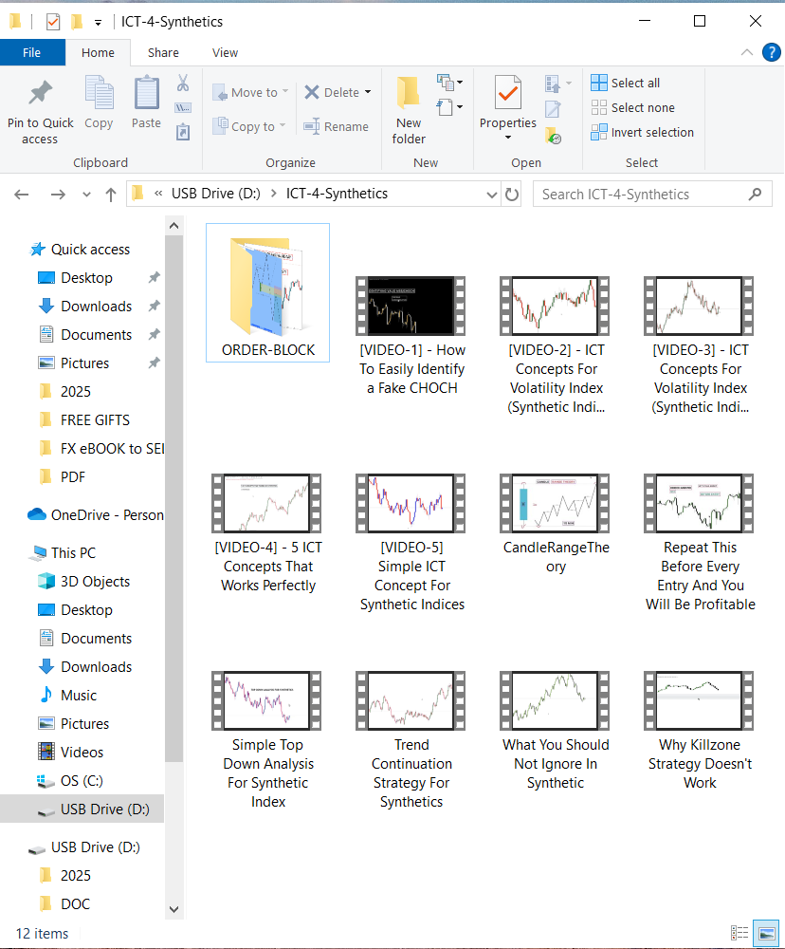Collapse the ribbon with chevron arrow
The image size is (785, 949).
747,53
